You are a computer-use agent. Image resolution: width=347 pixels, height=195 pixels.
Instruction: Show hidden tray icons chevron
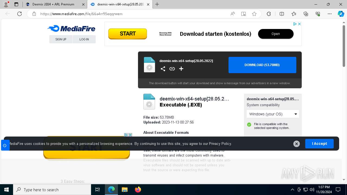pyautogui.click(x=292, y=190)
